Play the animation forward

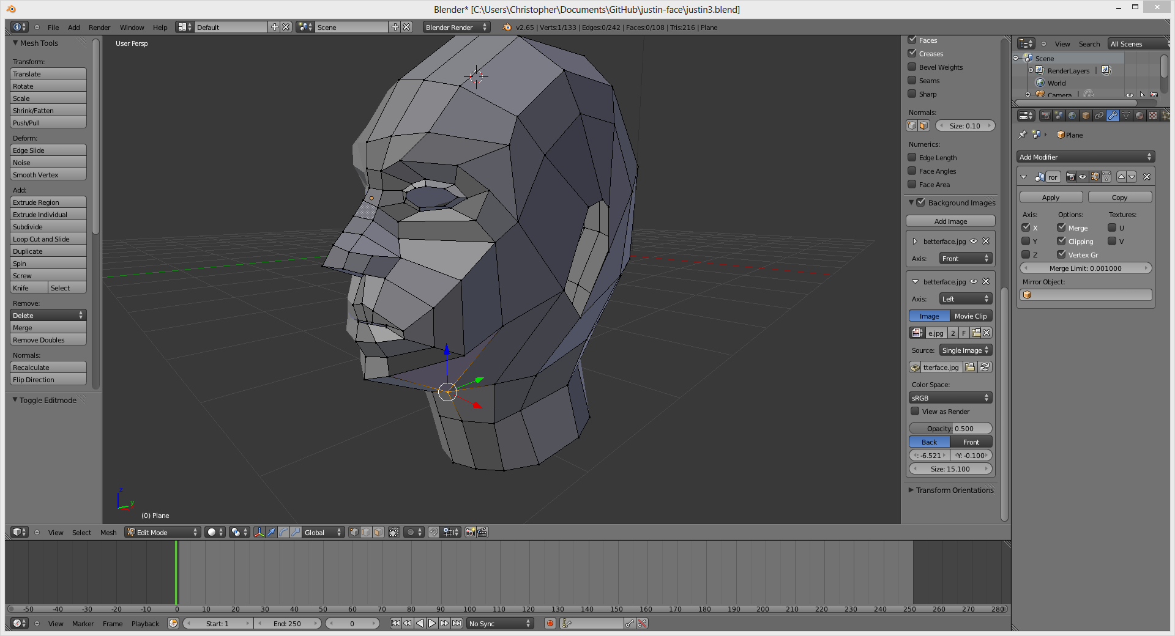point(432,623)
